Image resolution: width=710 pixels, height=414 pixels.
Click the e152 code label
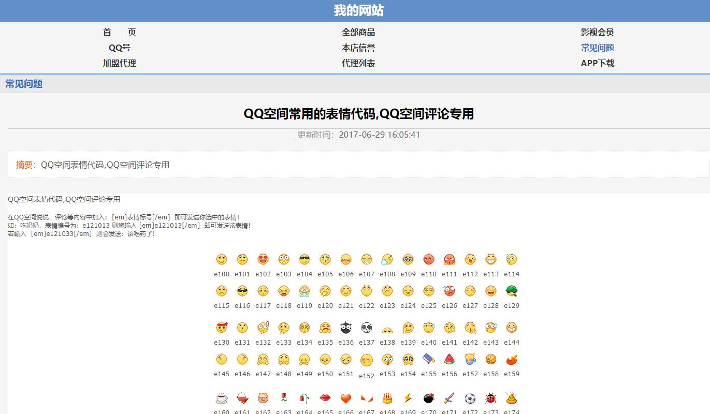click(367, 376)
